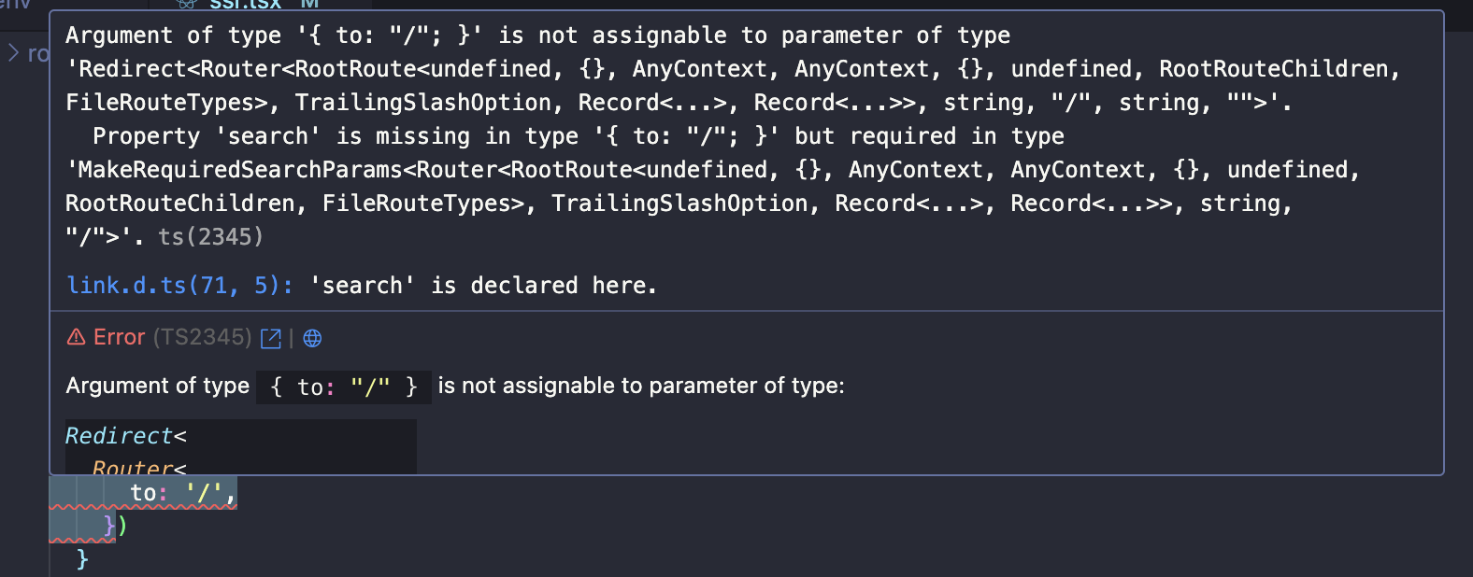Switch to the ssr.tsx editor tab
This screenshot has height=577, width=1473.
248,4
